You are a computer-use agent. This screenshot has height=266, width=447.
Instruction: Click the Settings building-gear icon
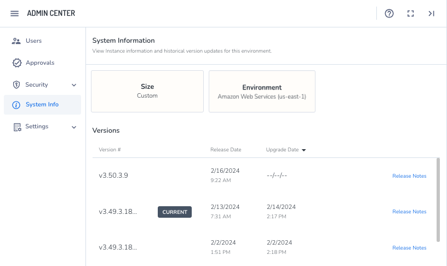click(x=16, y=127)
